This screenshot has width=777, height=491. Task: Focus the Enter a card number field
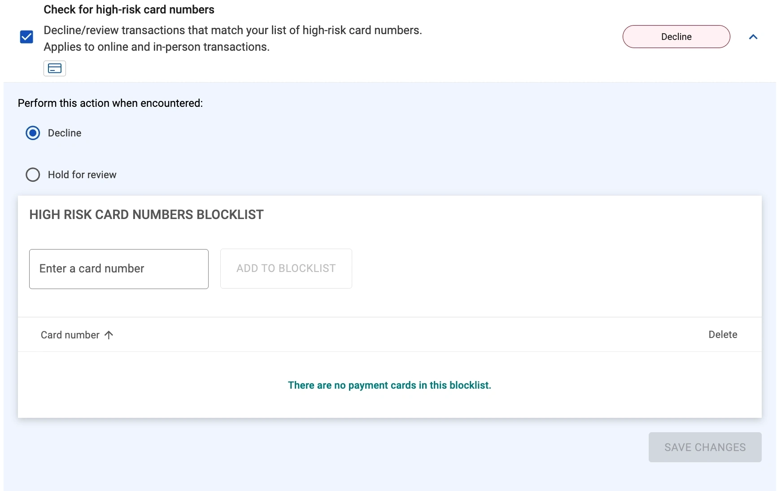click(x=119, y=269)
